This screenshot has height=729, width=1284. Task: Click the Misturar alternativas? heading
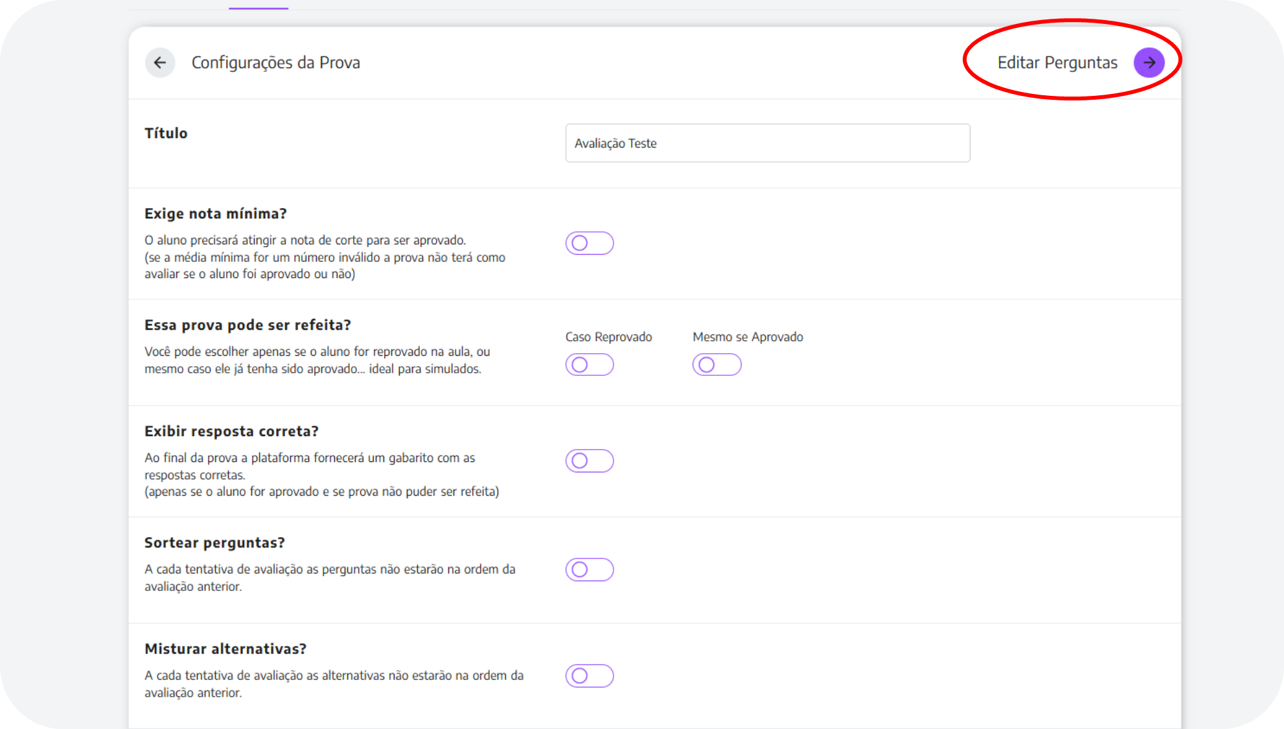tap(225, 649)
